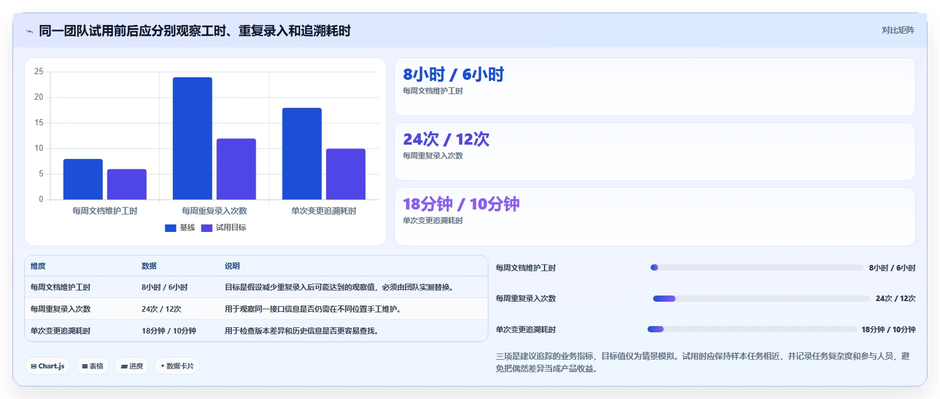The width and height of the screenshot is (940, 399).
Task: Click table cell 每周文档维护工时
Action: coord(61,287)
